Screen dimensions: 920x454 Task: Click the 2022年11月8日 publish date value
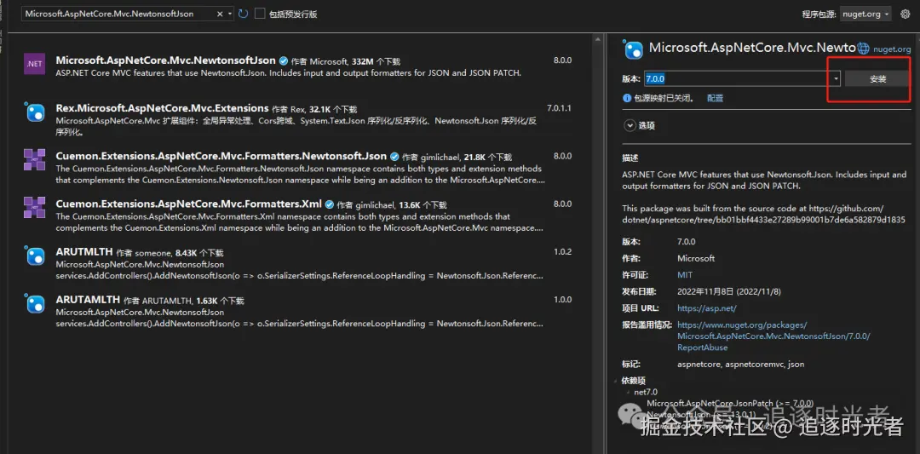pos(728,291)
